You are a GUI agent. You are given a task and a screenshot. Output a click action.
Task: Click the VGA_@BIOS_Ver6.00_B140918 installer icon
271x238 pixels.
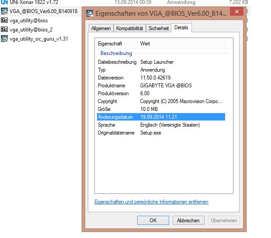(x=4, y=11)
